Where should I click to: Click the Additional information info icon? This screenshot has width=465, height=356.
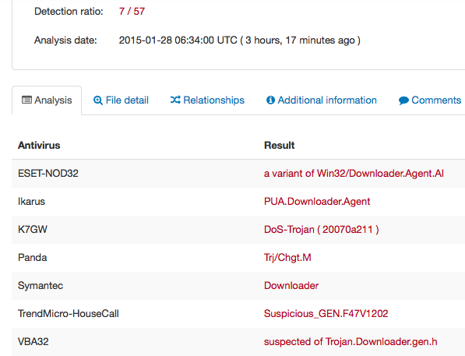(x=270, y=100)
